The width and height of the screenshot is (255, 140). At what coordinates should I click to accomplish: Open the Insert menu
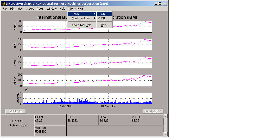click(30, 9)
